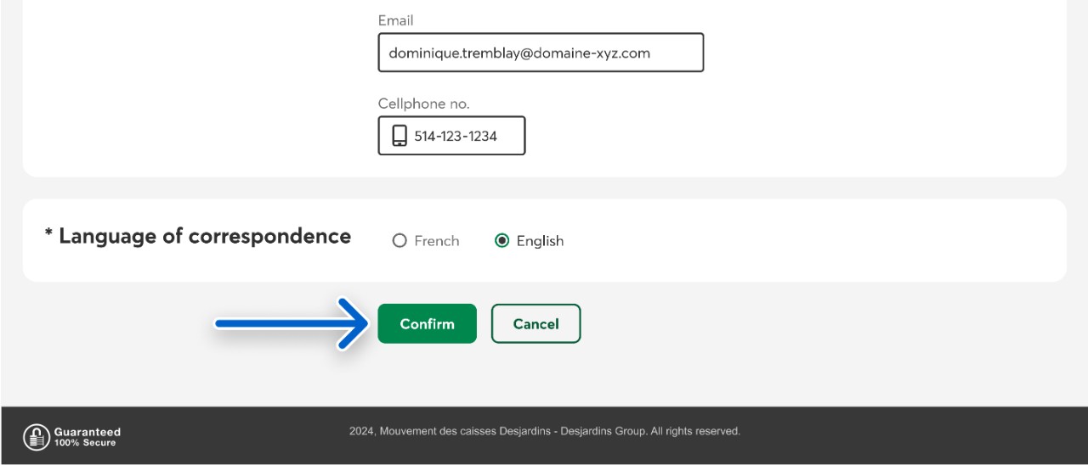This screenshot has height=465, width=1088.
Task: Select the French radio button
Action: [399, 241]
